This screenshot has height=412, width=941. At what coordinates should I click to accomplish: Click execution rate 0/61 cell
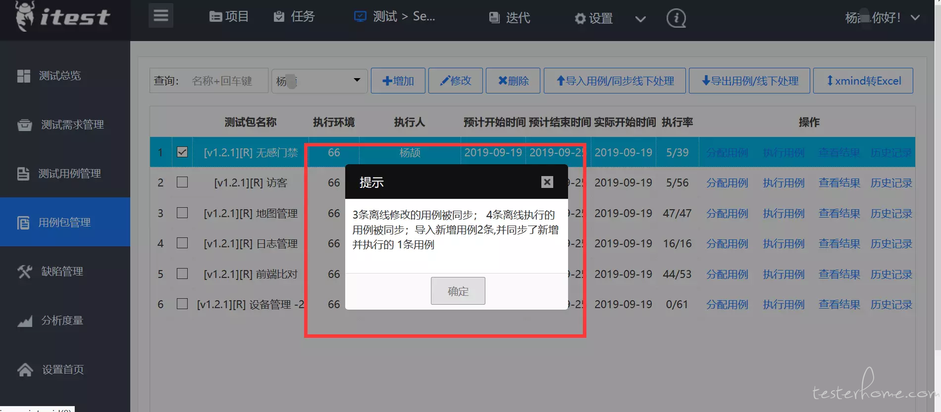(677, 305)
